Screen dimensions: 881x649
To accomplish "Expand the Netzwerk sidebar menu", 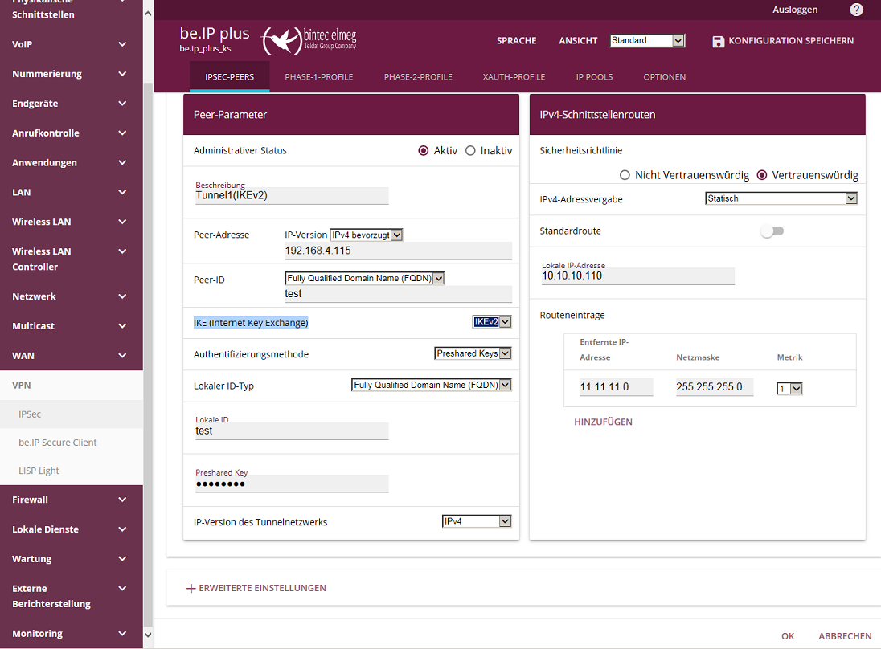I will coord(72,296).
